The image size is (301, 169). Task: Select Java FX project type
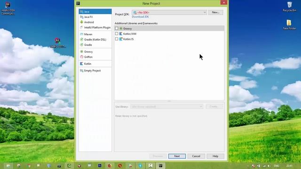click(95, 17)
